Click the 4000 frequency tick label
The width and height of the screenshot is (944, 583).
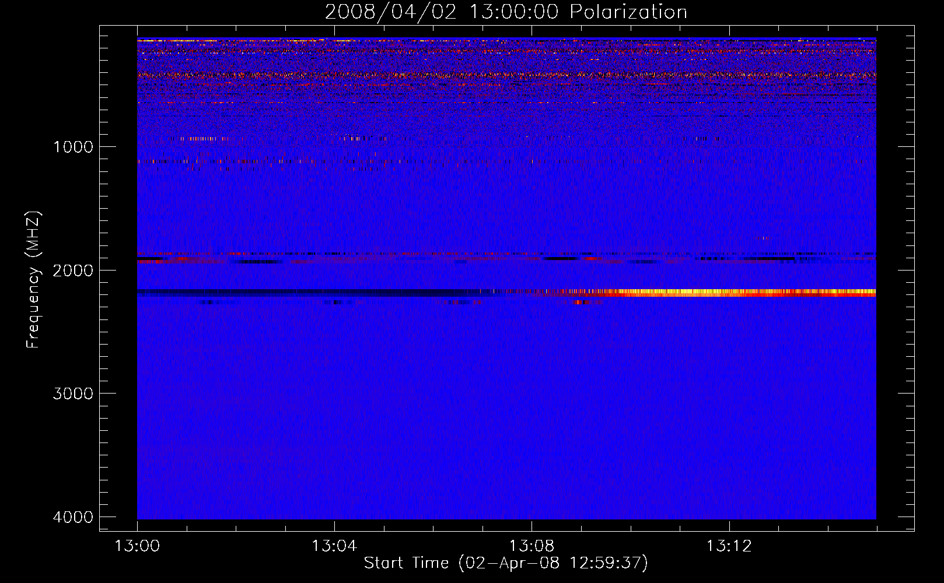(73, 517)
